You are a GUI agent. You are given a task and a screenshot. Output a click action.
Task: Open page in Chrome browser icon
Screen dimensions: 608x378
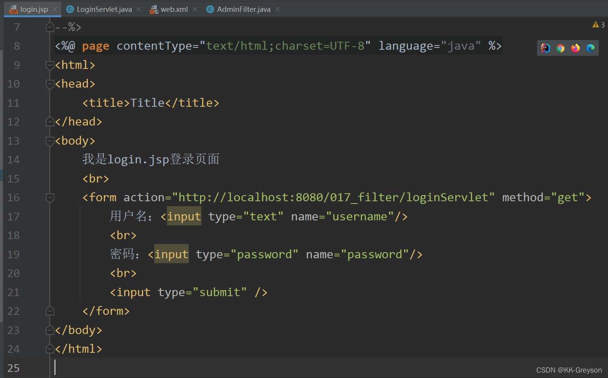[561, 48]
